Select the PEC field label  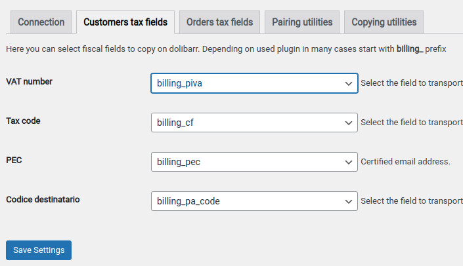tap(14, 160)
